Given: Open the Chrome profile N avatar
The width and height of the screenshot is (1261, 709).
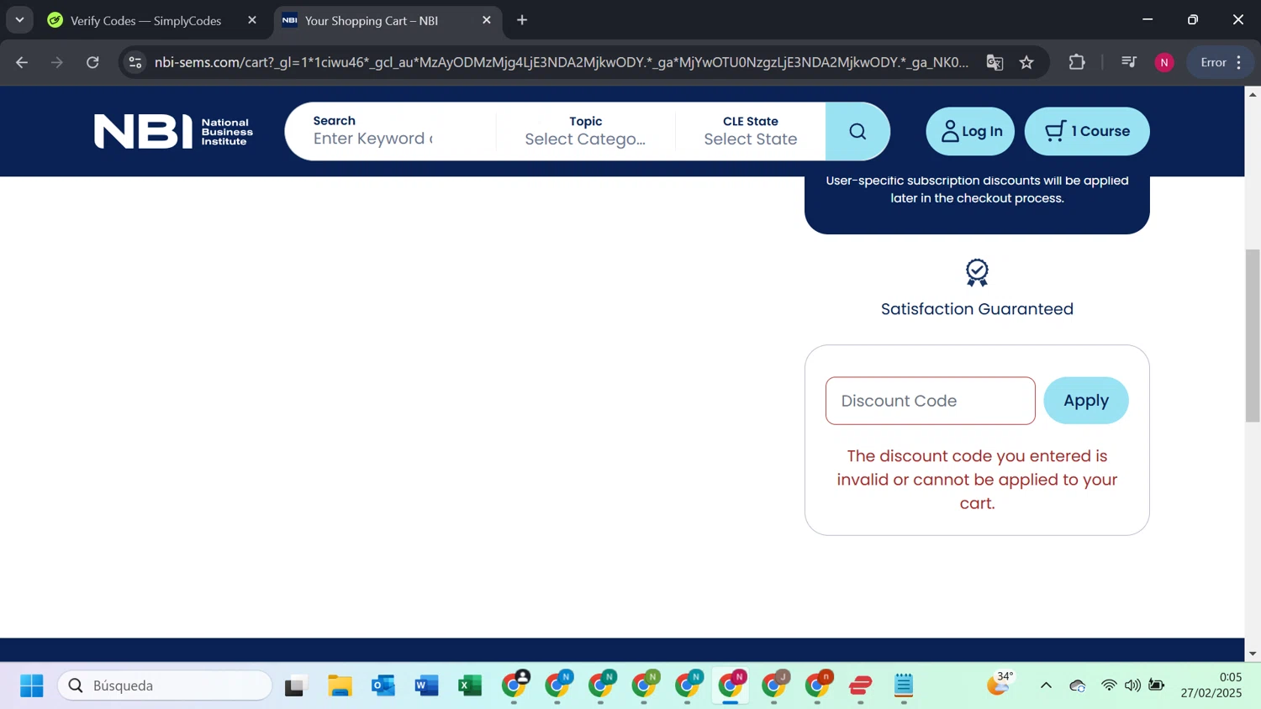Looking at the screenshot, I should coord(1164,62).
